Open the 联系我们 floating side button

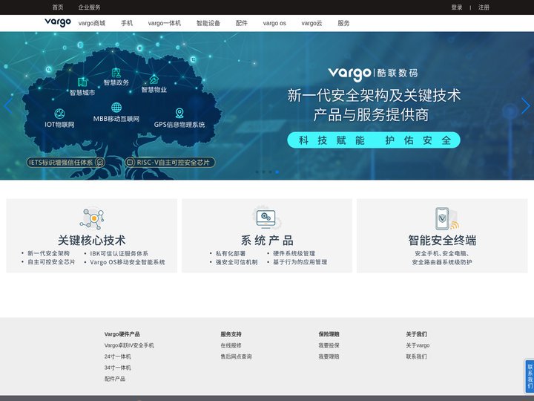point(530,376)
